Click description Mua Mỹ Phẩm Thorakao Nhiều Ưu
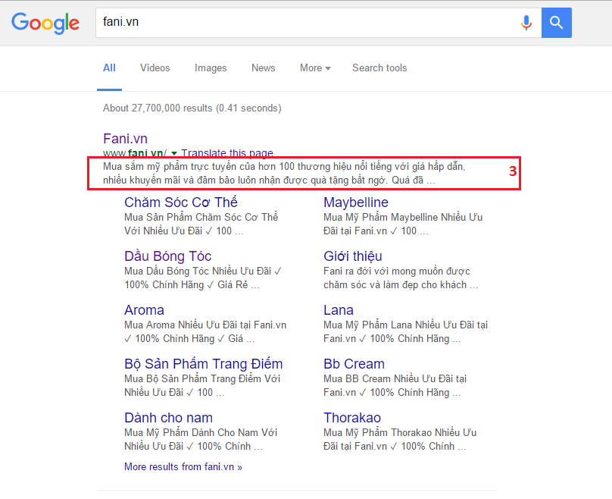The width and height of the screenshot is (612, 499). [400, 440]
